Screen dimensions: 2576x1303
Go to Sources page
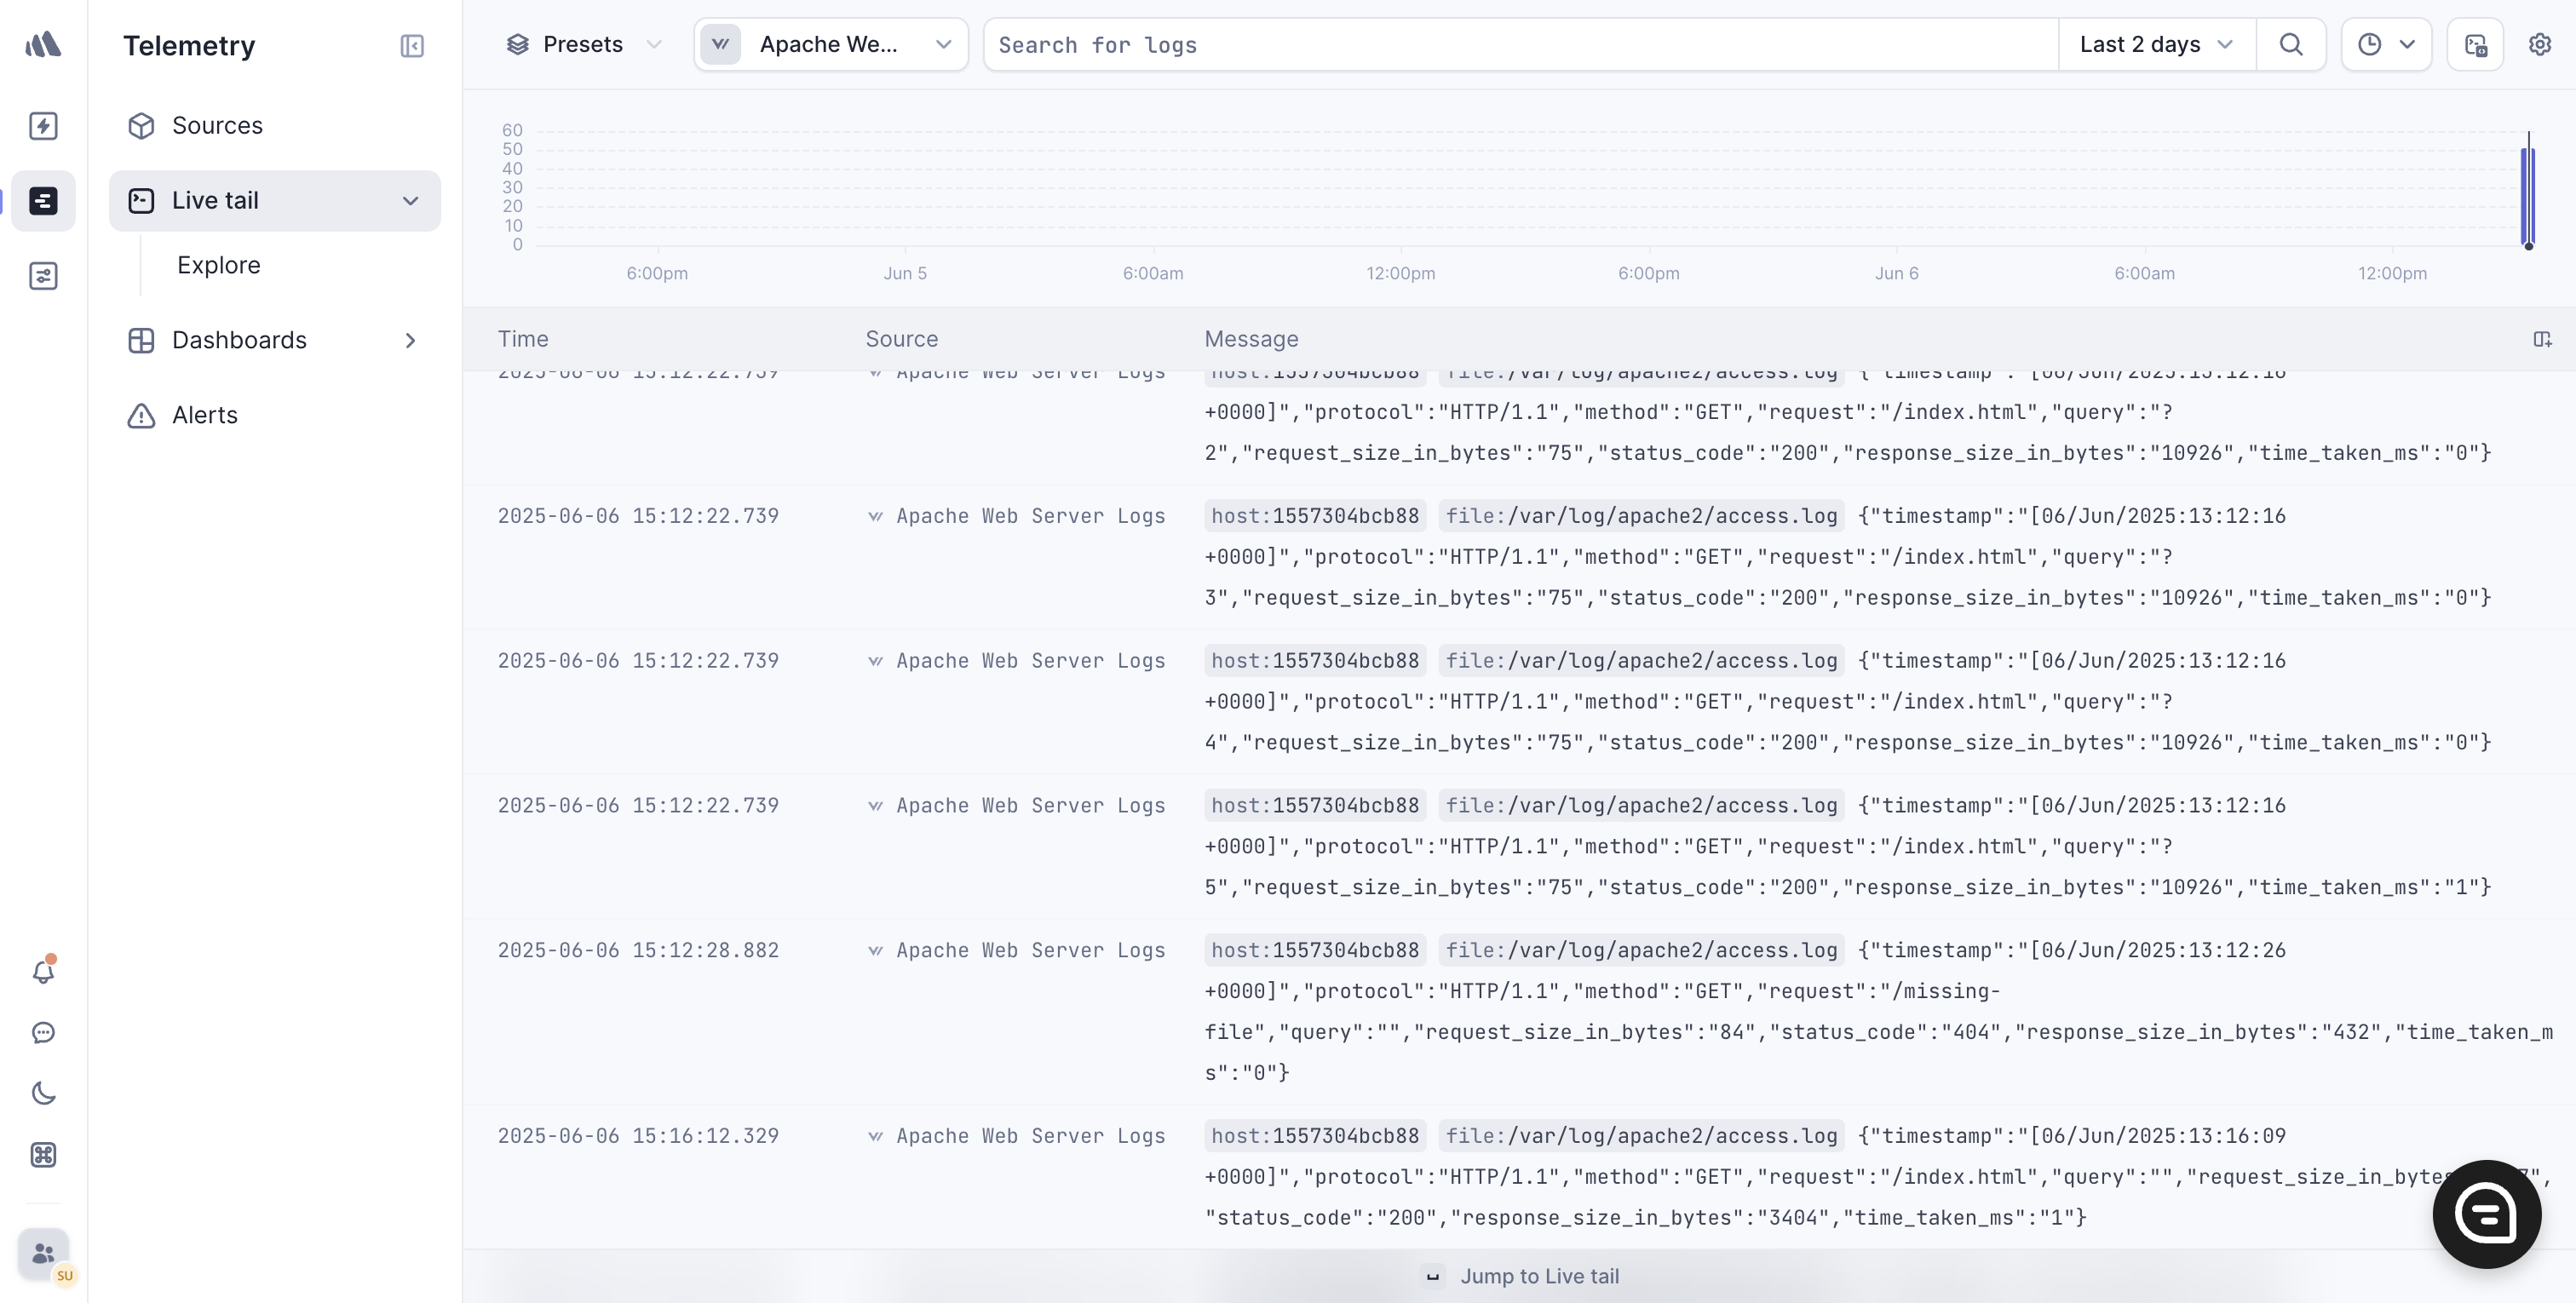pos(217,126)
